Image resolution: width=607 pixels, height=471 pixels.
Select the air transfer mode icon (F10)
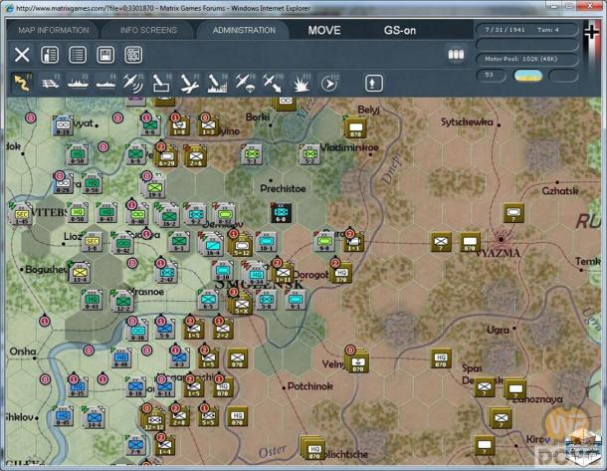click(x=273, y=83)
